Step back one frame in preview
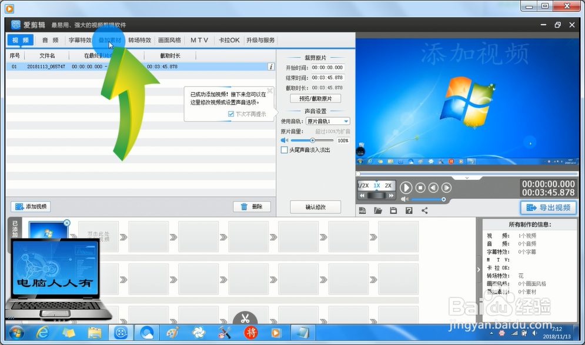The image size is (585, 345). click(433, 187)
